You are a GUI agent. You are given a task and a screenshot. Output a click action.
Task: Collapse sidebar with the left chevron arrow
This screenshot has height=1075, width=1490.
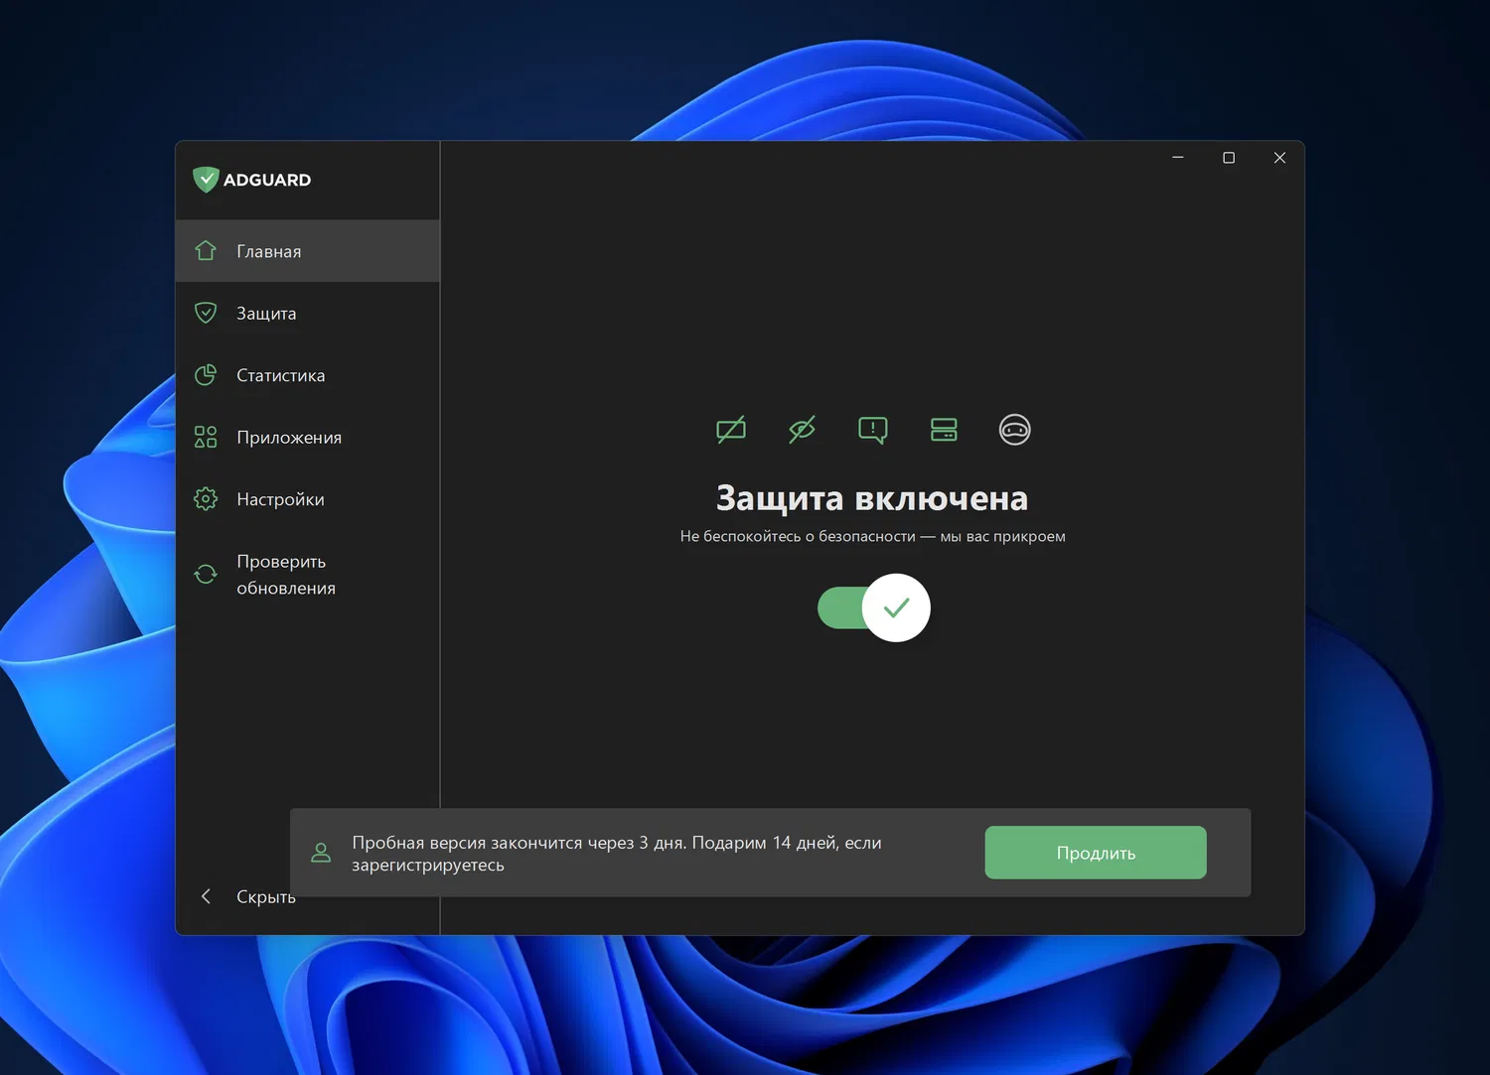pyautogui.click(x=206, y=896)
